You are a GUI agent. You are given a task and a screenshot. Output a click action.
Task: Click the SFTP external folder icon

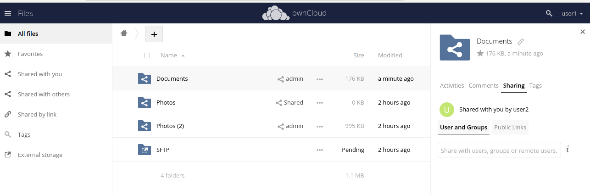[145, 150]
